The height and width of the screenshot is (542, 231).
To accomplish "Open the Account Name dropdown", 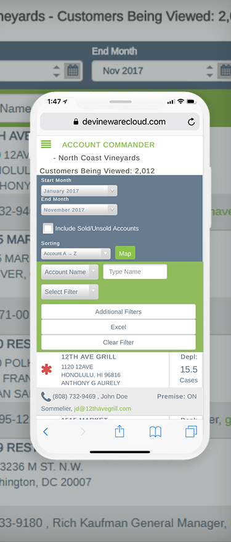I will [70, 272].
